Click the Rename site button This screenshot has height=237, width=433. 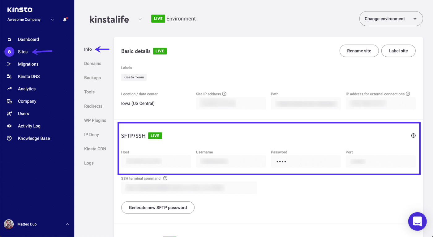359,51
